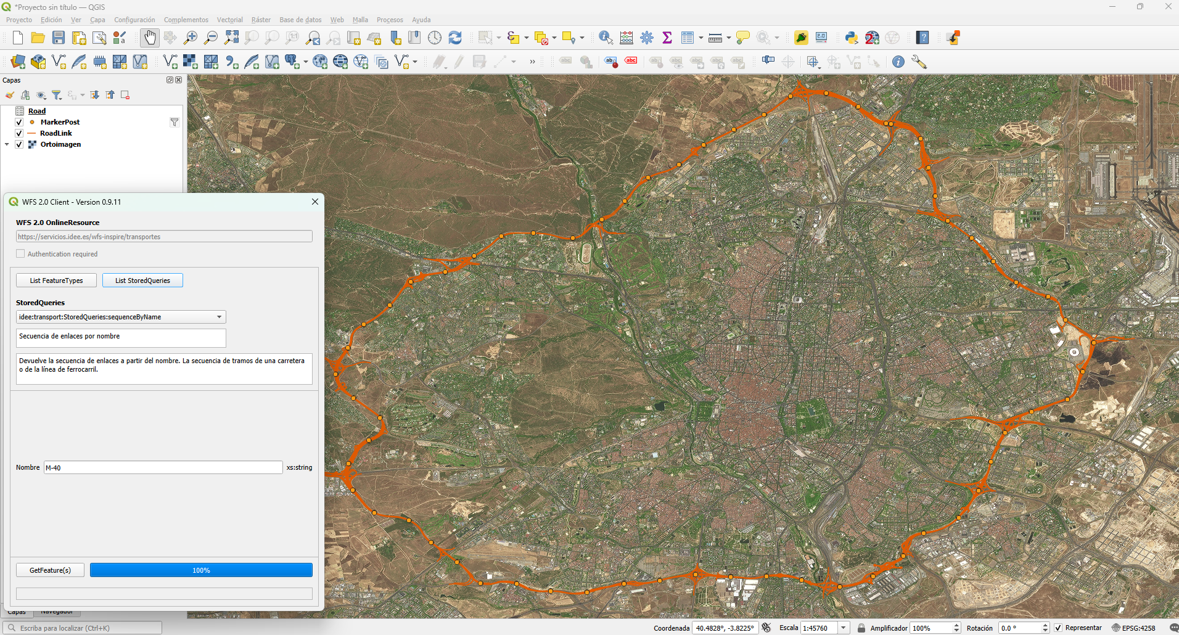Click the Save Project floppy icon
The width and height of the screenshot is (1179, 635).
click(x=59, y=38)
